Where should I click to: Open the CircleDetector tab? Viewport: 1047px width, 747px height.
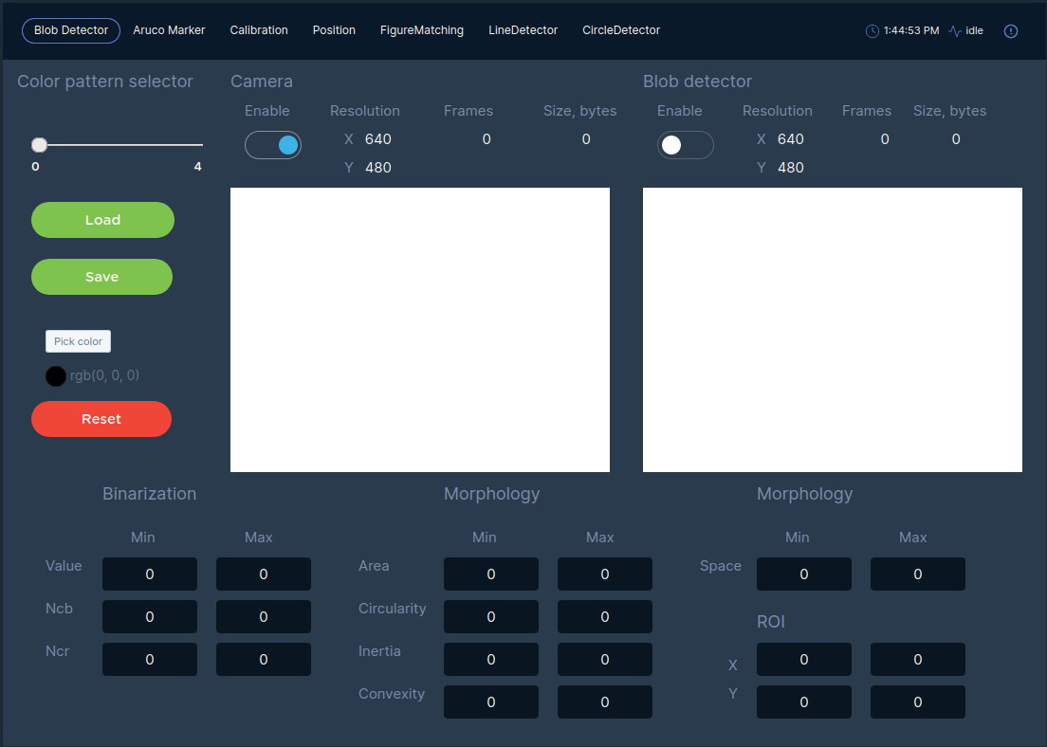click(621, 30)
